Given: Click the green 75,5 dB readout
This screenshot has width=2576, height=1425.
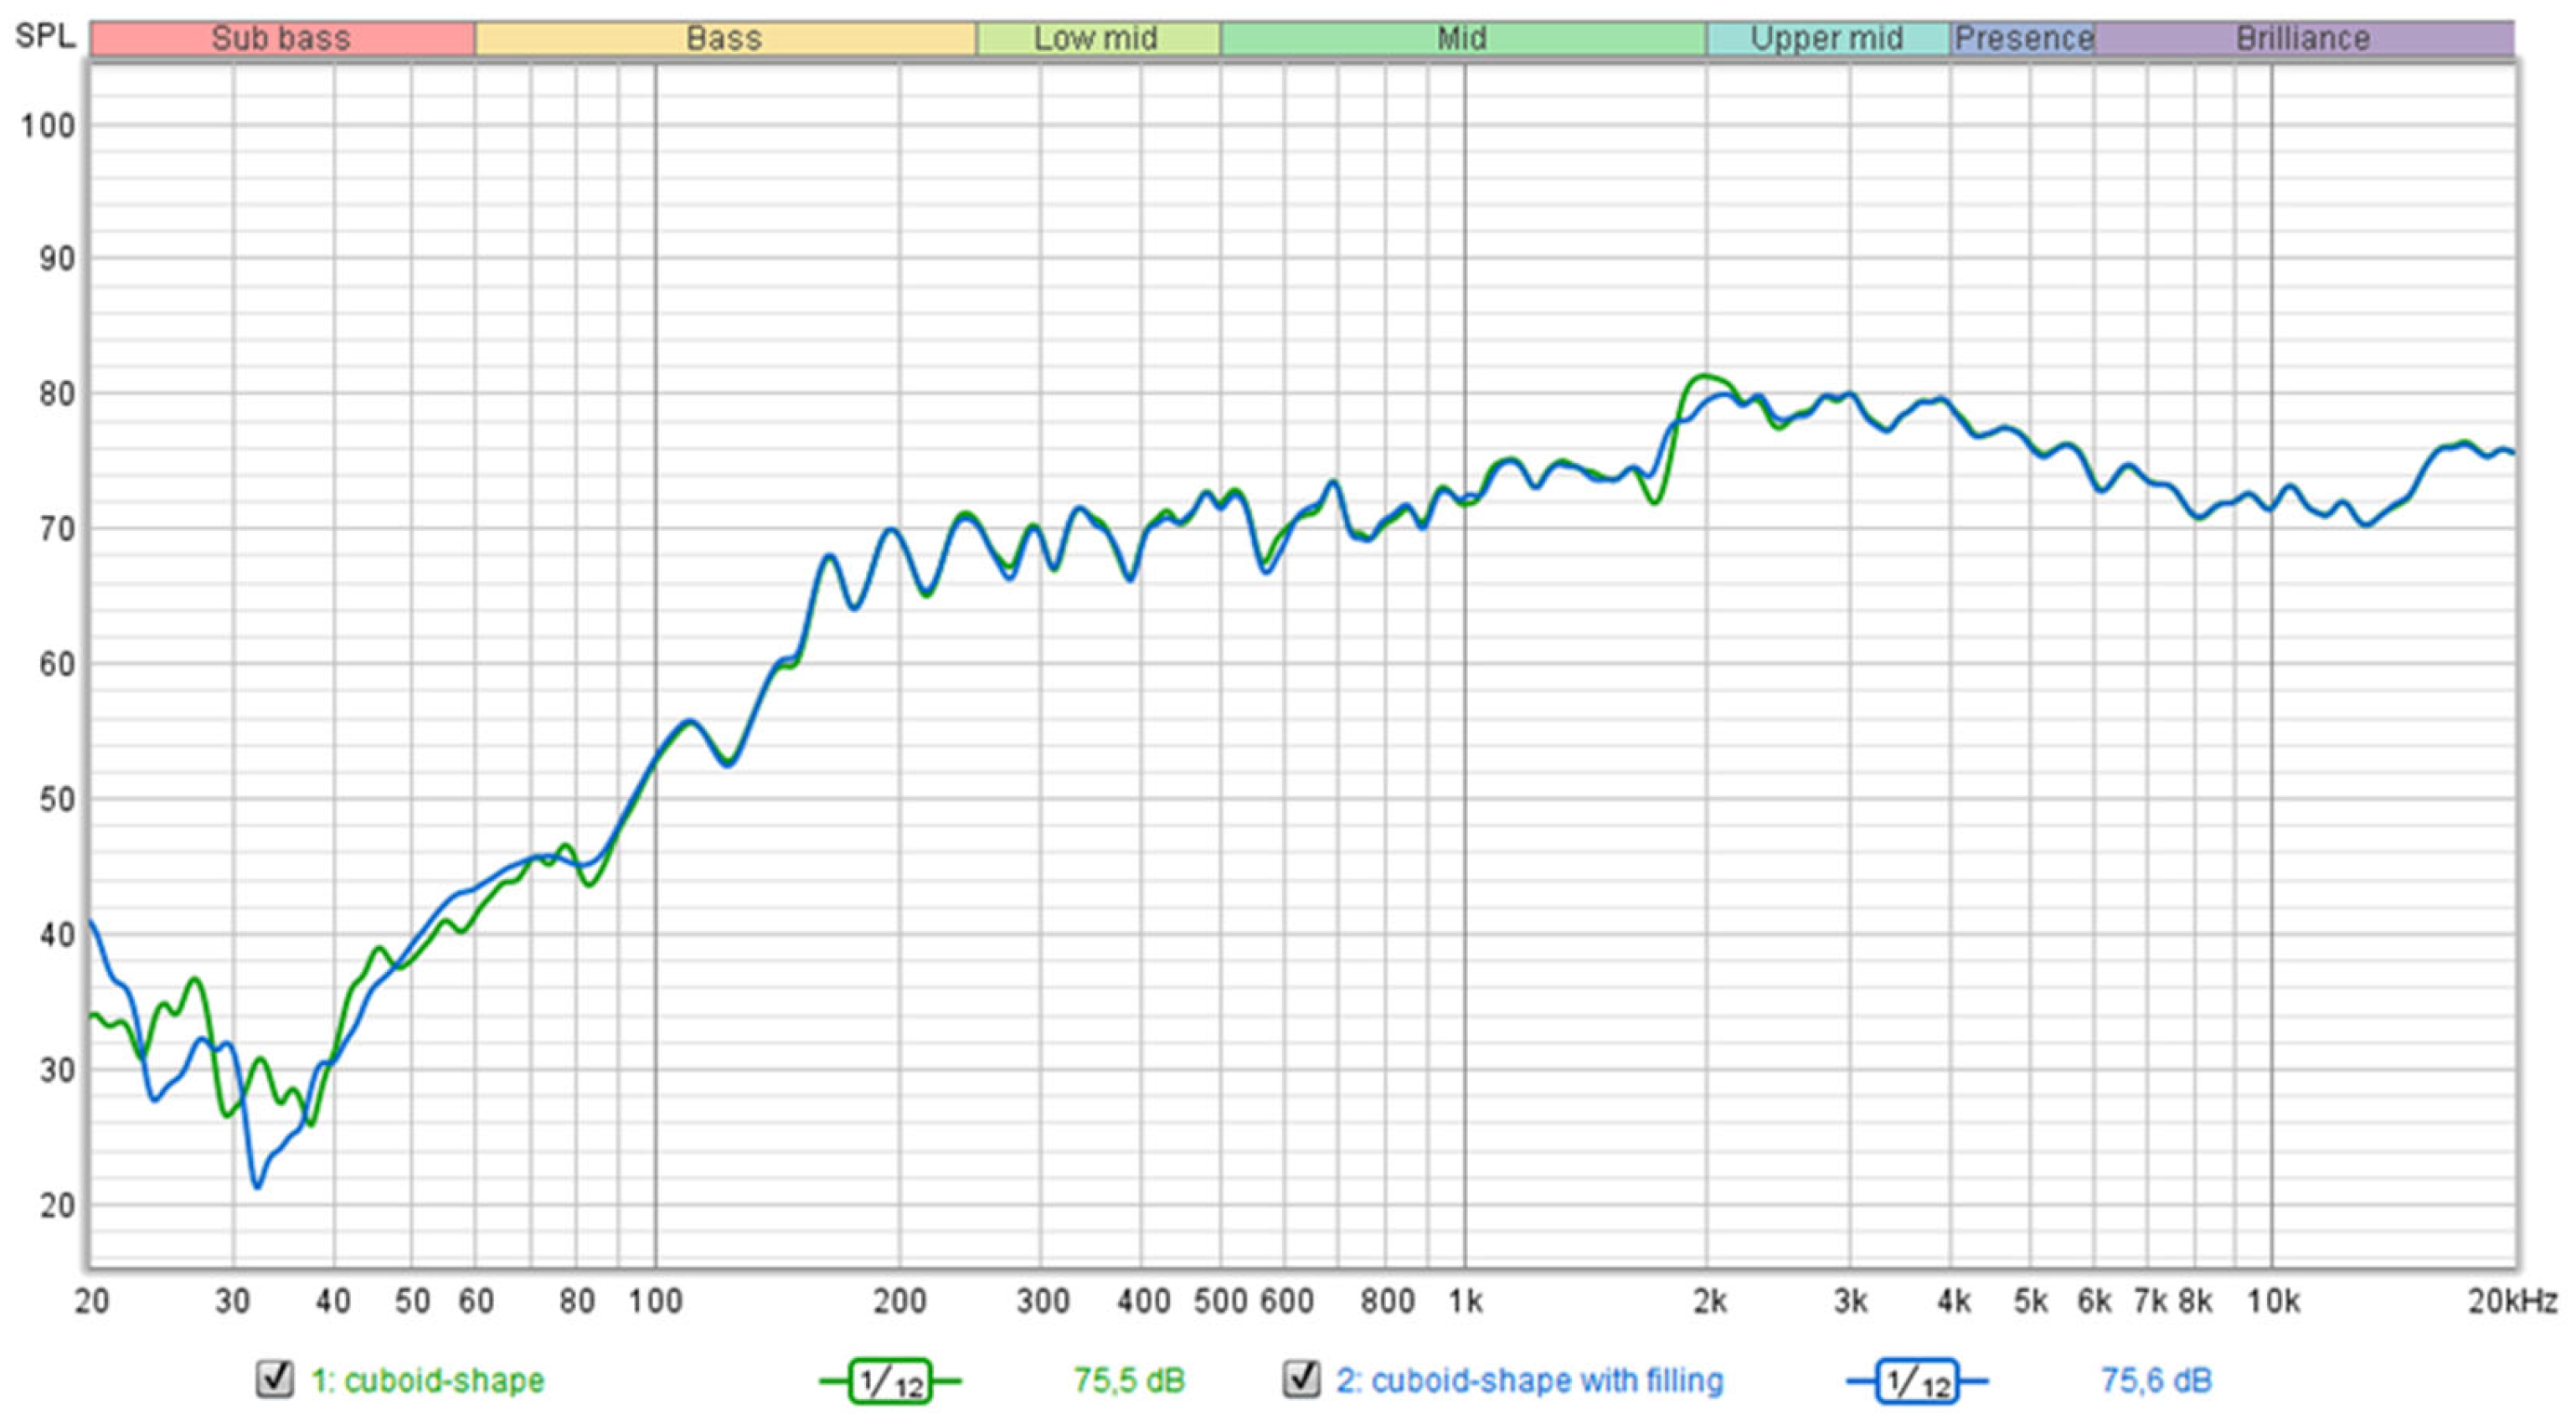Looking at the screenshot, I should click(x=1129, y=1381).
